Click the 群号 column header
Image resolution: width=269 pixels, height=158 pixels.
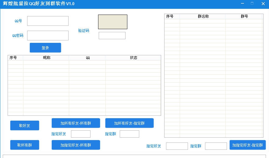click(x=244, y=16)
